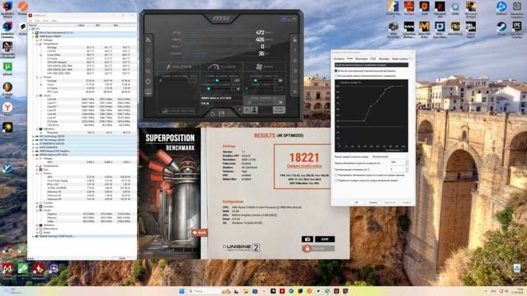Image resolution: width=527 pixels, height=296 pixels.
Task: Click Fan Sync button in Afterburner
Action: pos(279,110)
